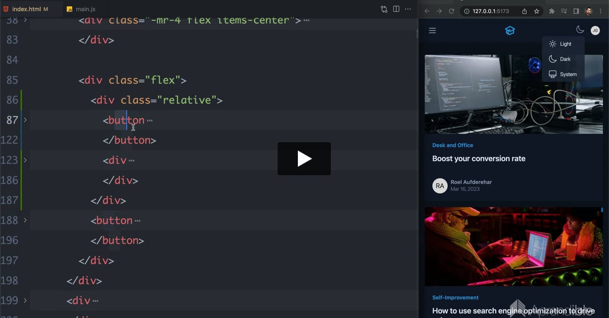Click the neon bar laptop article image
The width and height of the screenshot is (609, 318).
[x=514, y=247]
